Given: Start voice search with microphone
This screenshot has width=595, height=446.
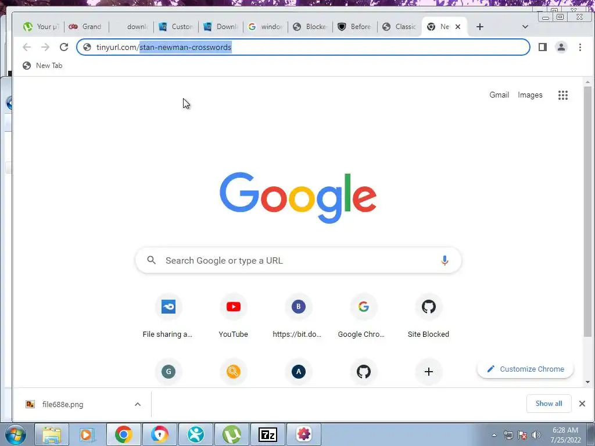Looking at the screenshot, I should (445, 261).
